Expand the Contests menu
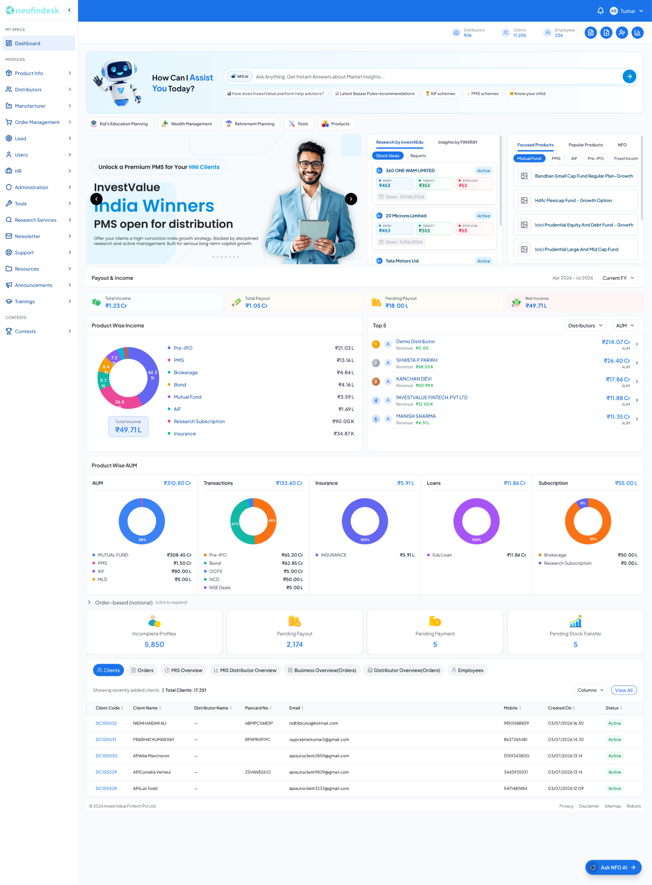This screenshot has height=885, width=652. [x=39, y=331]
